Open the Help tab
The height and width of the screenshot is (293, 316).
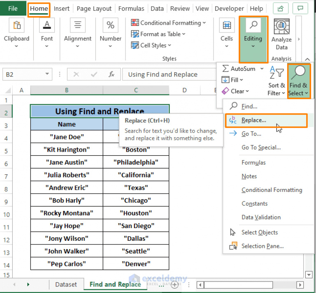pos(256,9)
